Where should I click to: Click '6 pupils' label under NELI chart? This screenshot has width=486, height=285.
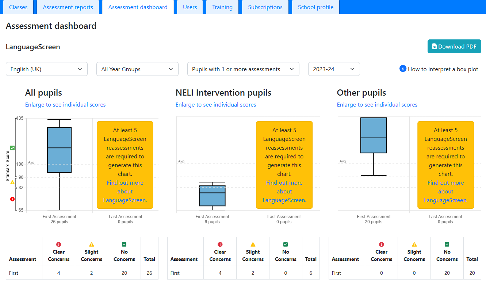pyautogui.click(x=212, y=222)
